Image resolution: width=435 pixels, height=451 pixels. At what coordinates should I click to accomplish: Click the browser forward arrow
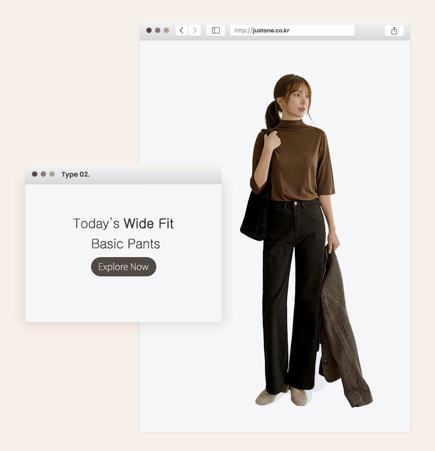(195, 30)
